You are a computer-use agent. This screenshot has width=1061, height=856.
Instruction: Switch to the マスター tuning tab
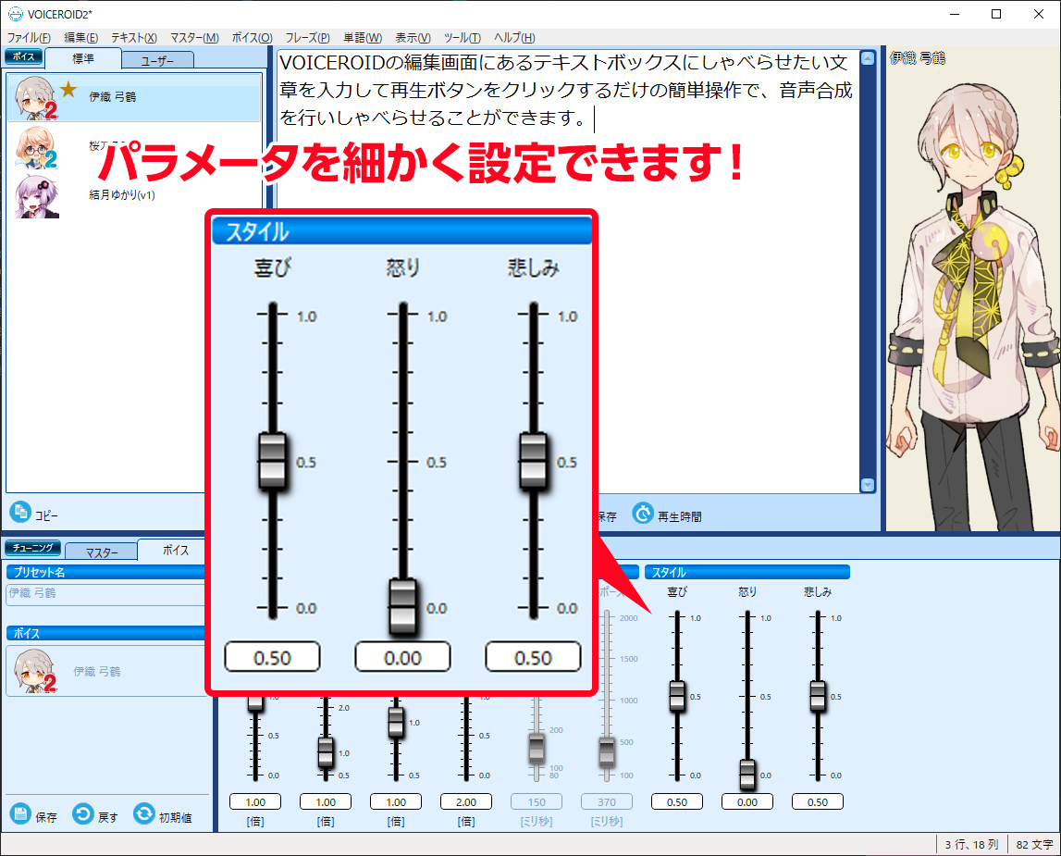point(102,552)
